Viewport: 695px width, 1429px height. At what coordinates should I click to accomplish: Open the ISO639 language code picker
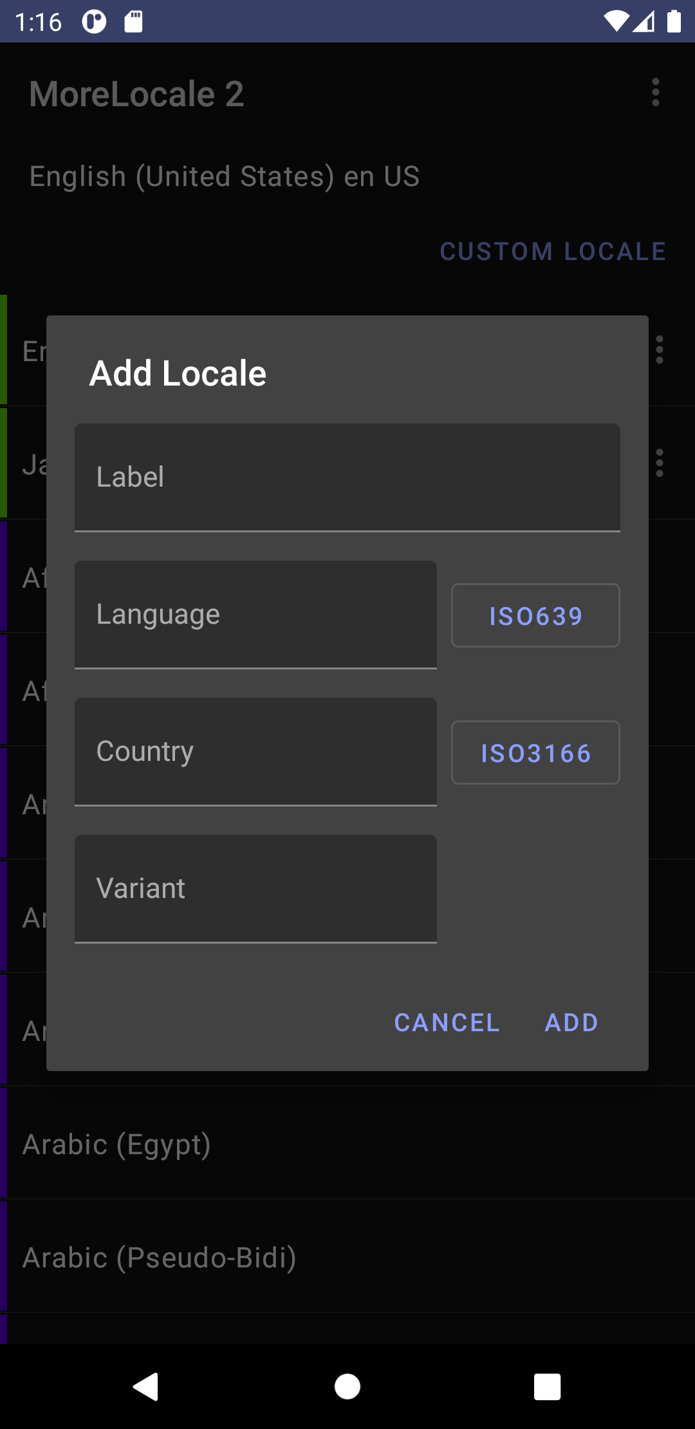535,615
